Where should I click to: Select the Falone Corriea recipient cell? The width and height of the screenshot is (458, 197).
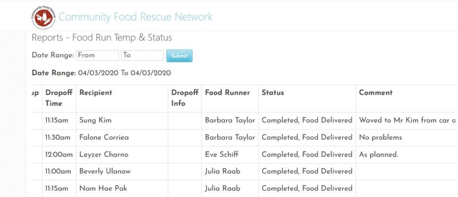122,137
